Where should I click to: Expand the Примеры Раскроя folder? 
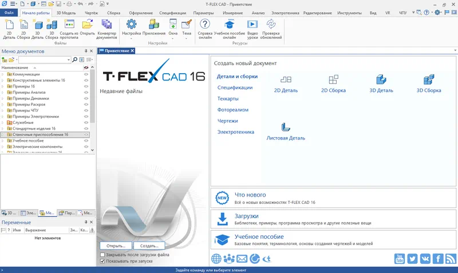point(3,105)
